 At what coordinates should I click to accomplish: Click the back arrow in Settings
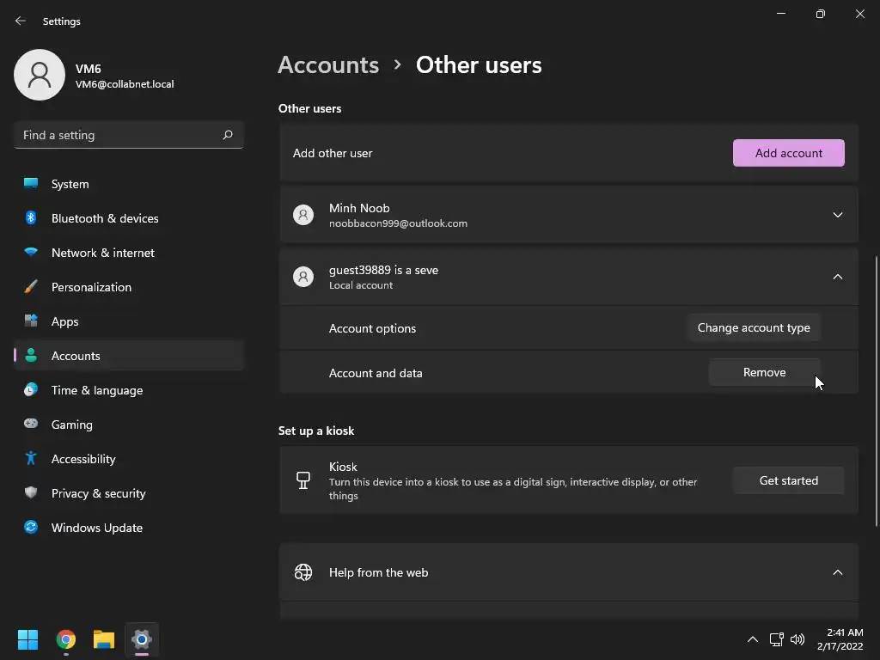[21, 21]
